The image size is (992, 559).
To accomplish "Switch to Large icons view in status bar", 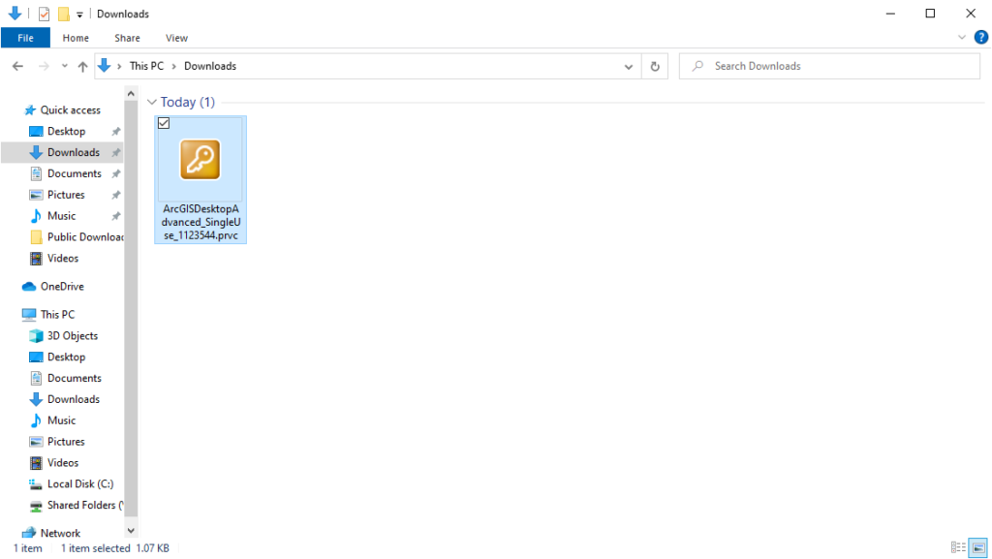I will point(978,547).
